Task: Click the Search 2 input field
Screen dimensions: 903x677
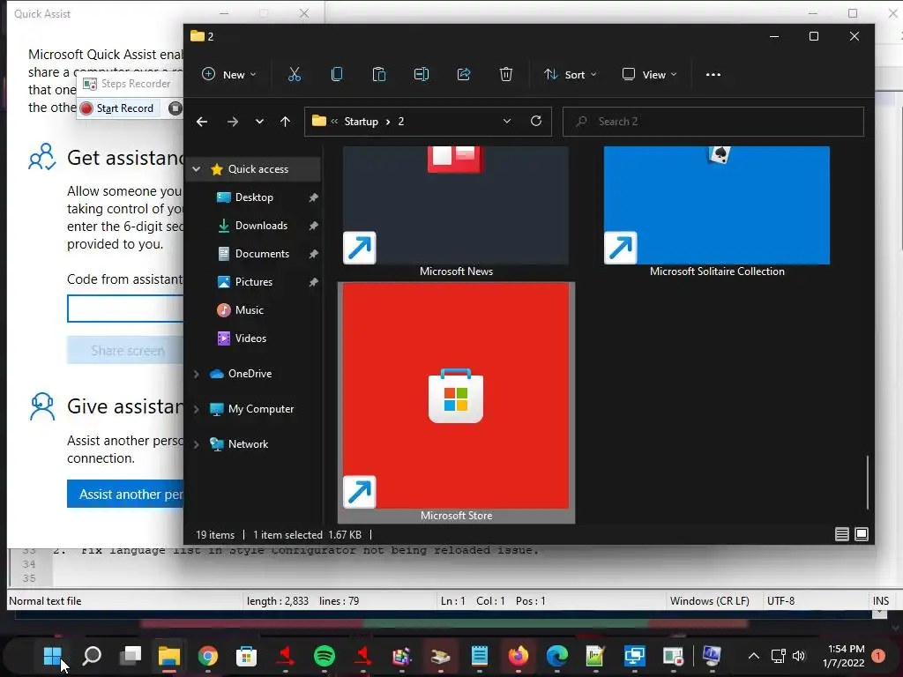Action: coord(713,122)
